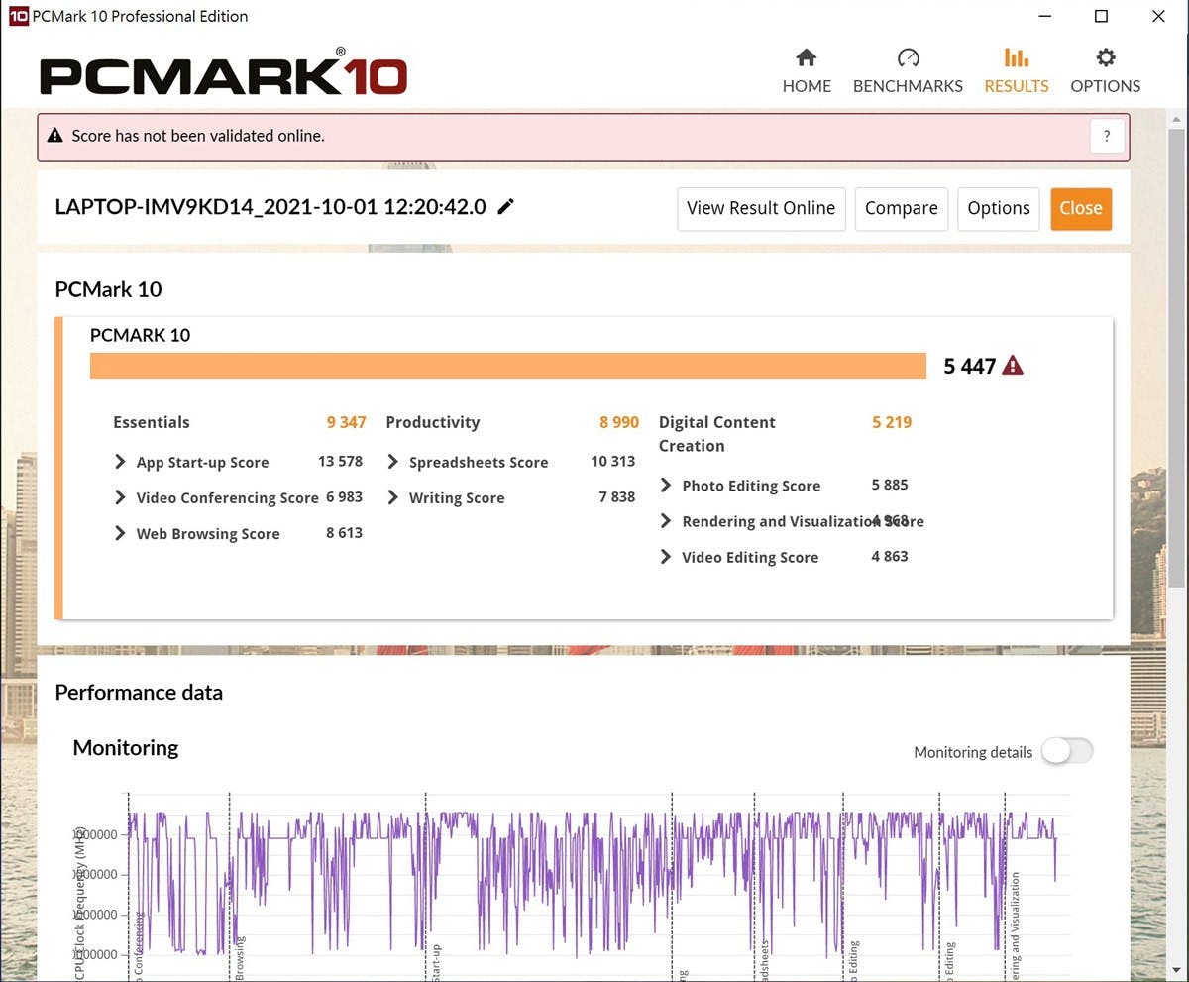This screenshot has height=982, width=1189.
Task: Open the result Options button
Action: pyautogui.click(x=999, y=208)
